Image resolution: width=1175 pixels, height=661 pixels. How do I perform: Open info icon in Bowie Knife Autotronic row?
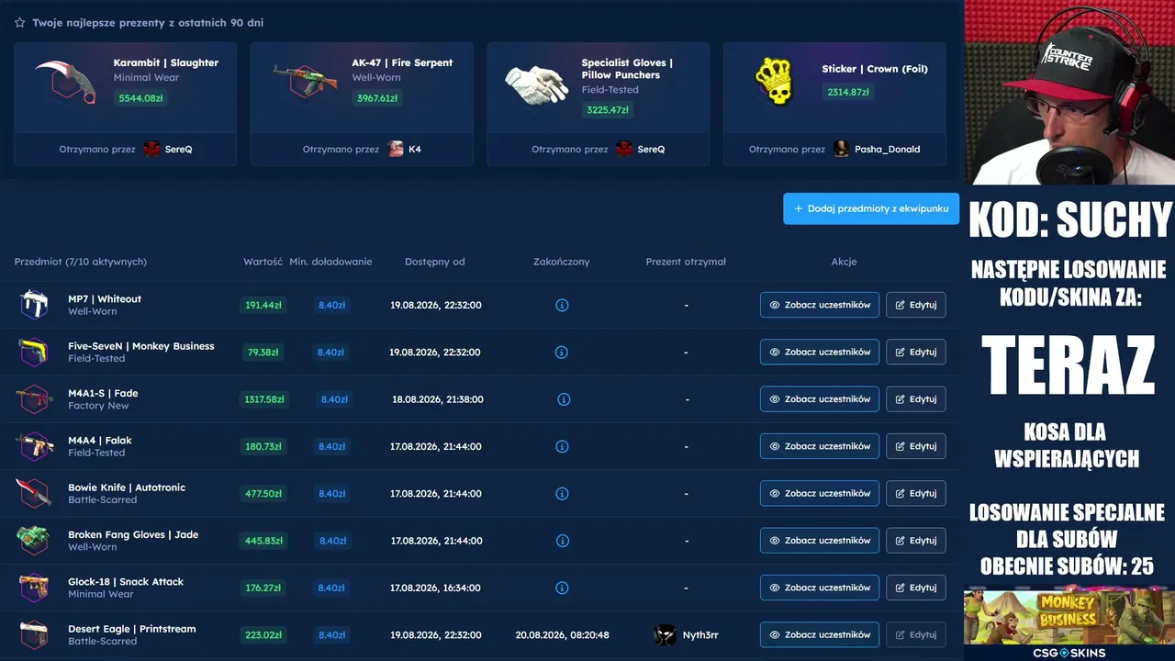coord(562,493)
